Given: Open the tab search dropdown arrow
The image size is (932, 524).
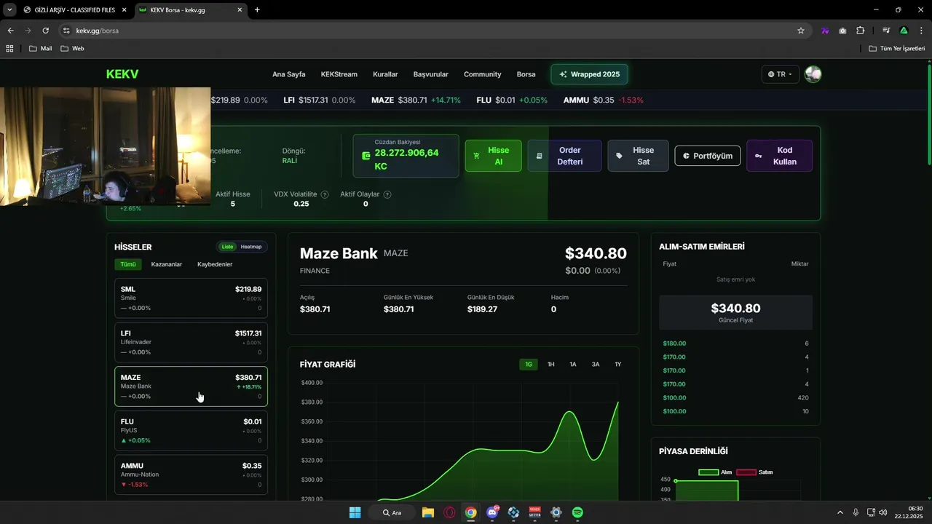Looking at the screenshot, I should 9,9.
